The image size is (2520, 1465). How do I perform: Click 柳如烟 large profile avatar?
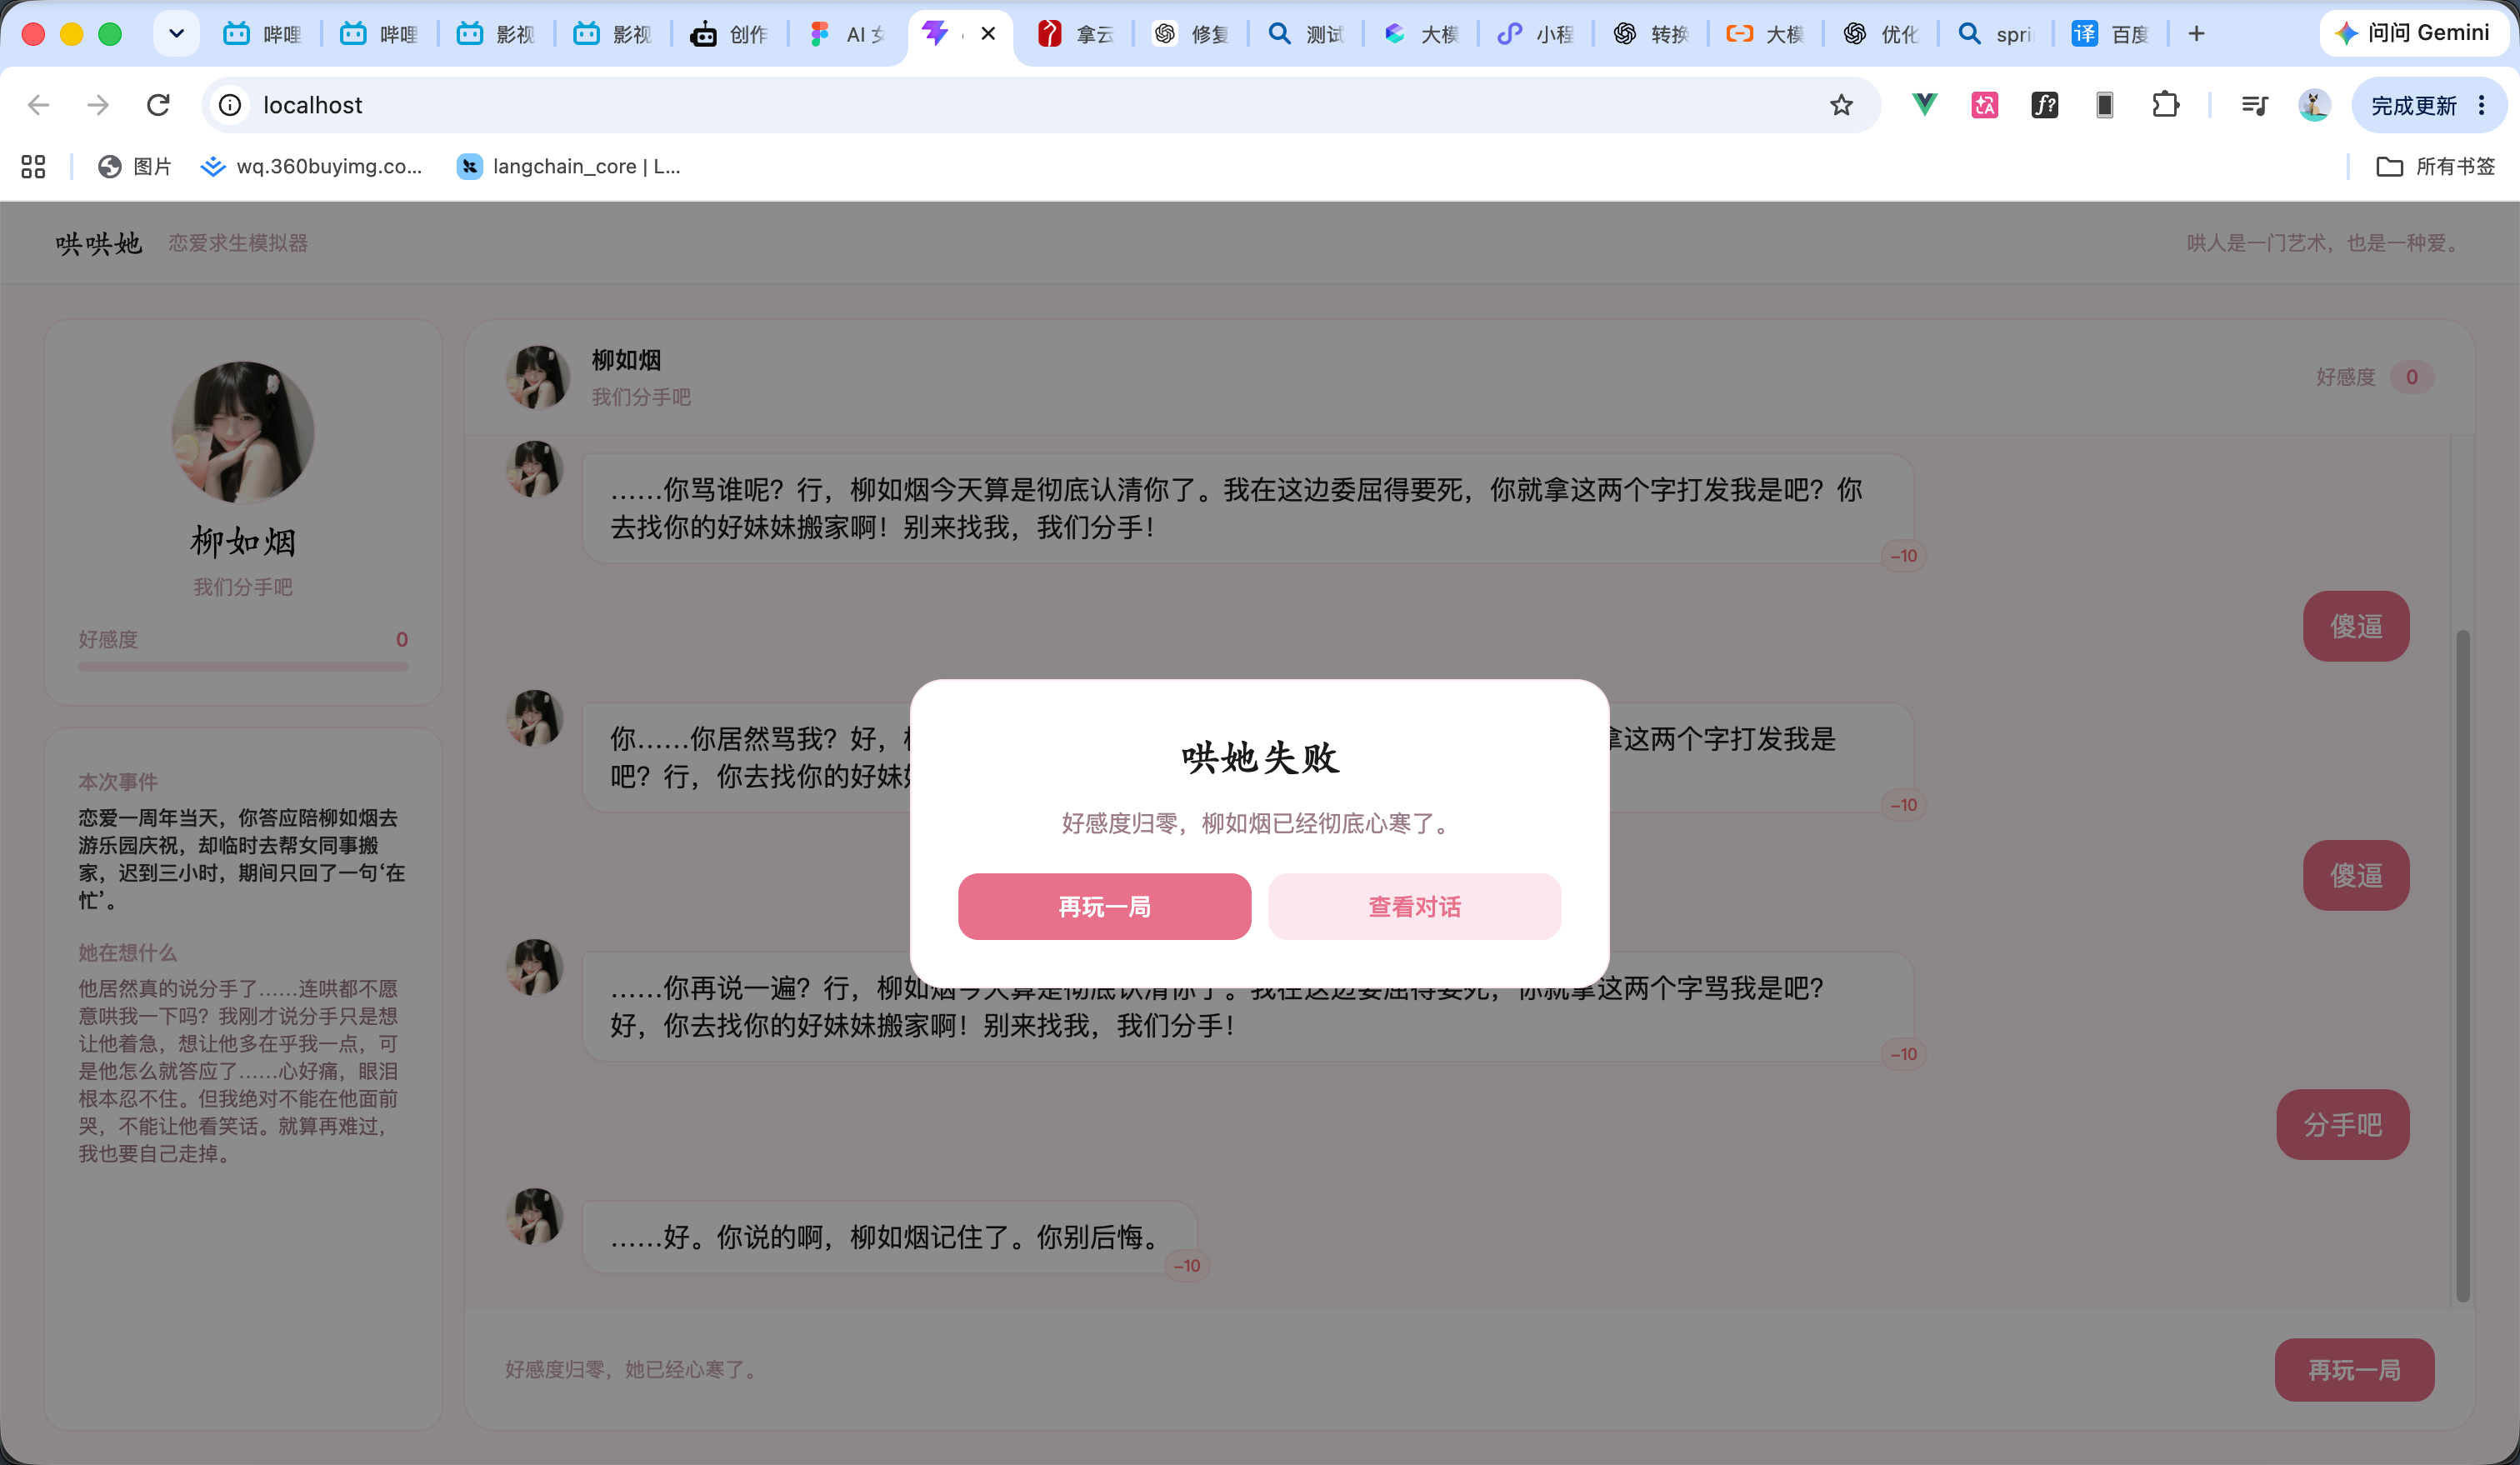(x=243, y=432)
